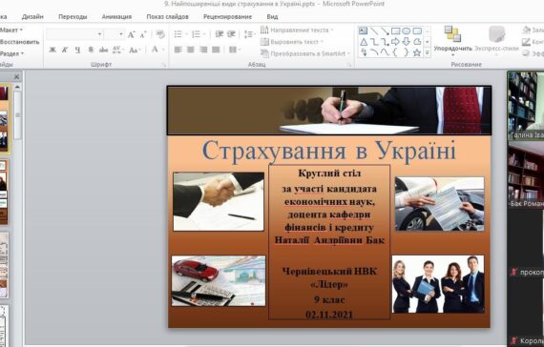Open the font color A swatch
Screen dimensions: 544x347
pyautogui.click(x=155, y=50)
